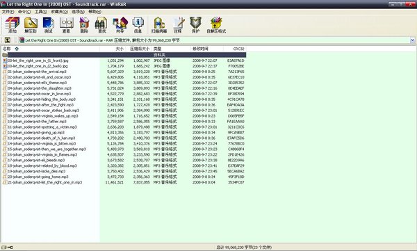Open the 工具(S) menu
417x251 pixels.
coord(41,12)
